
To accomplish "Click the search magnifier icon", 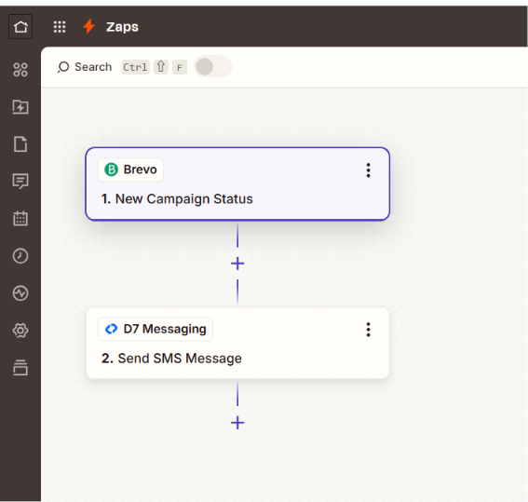I will coord(63,67).
